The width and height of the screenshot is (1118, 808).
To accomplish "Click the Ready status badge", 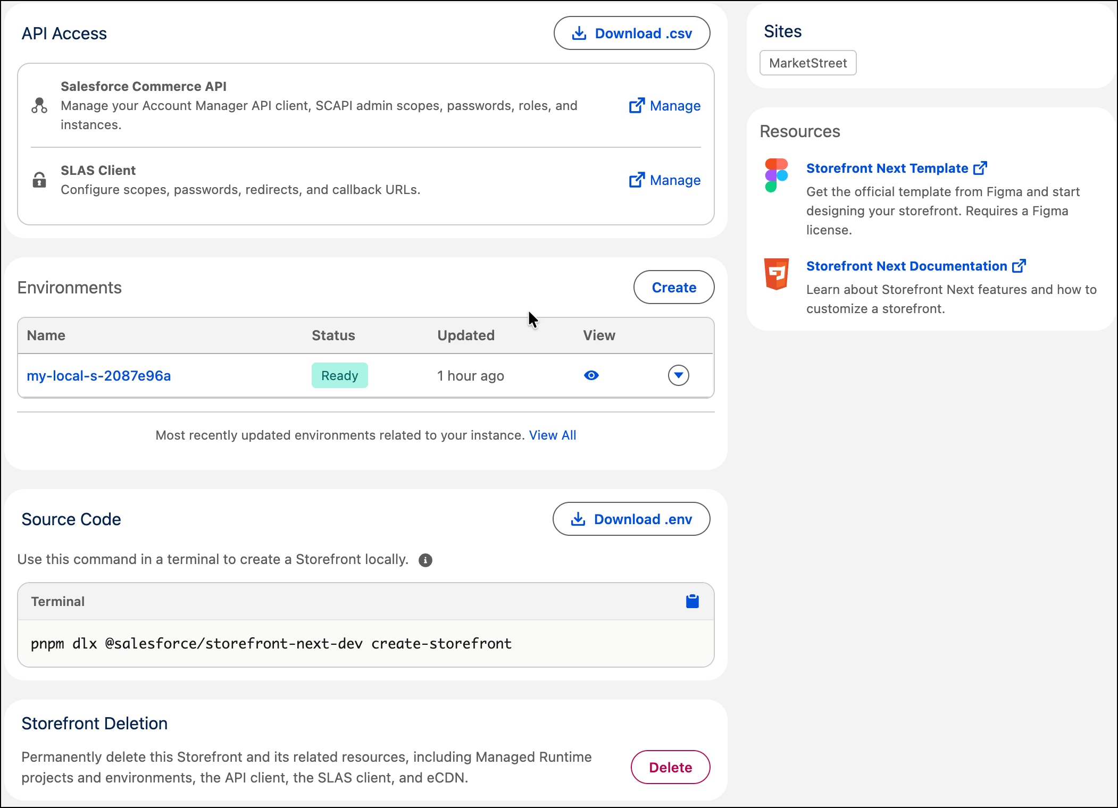I will pos(340,376).
